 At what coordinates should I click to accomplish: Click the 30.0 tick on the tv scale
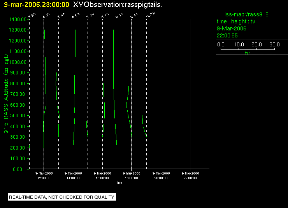tap(274, 44)
